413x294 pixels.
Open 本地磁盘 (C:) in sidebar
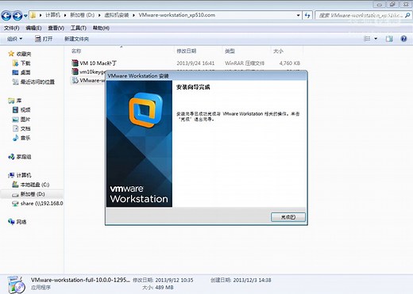pyautogui.click(x=35, y=185)
